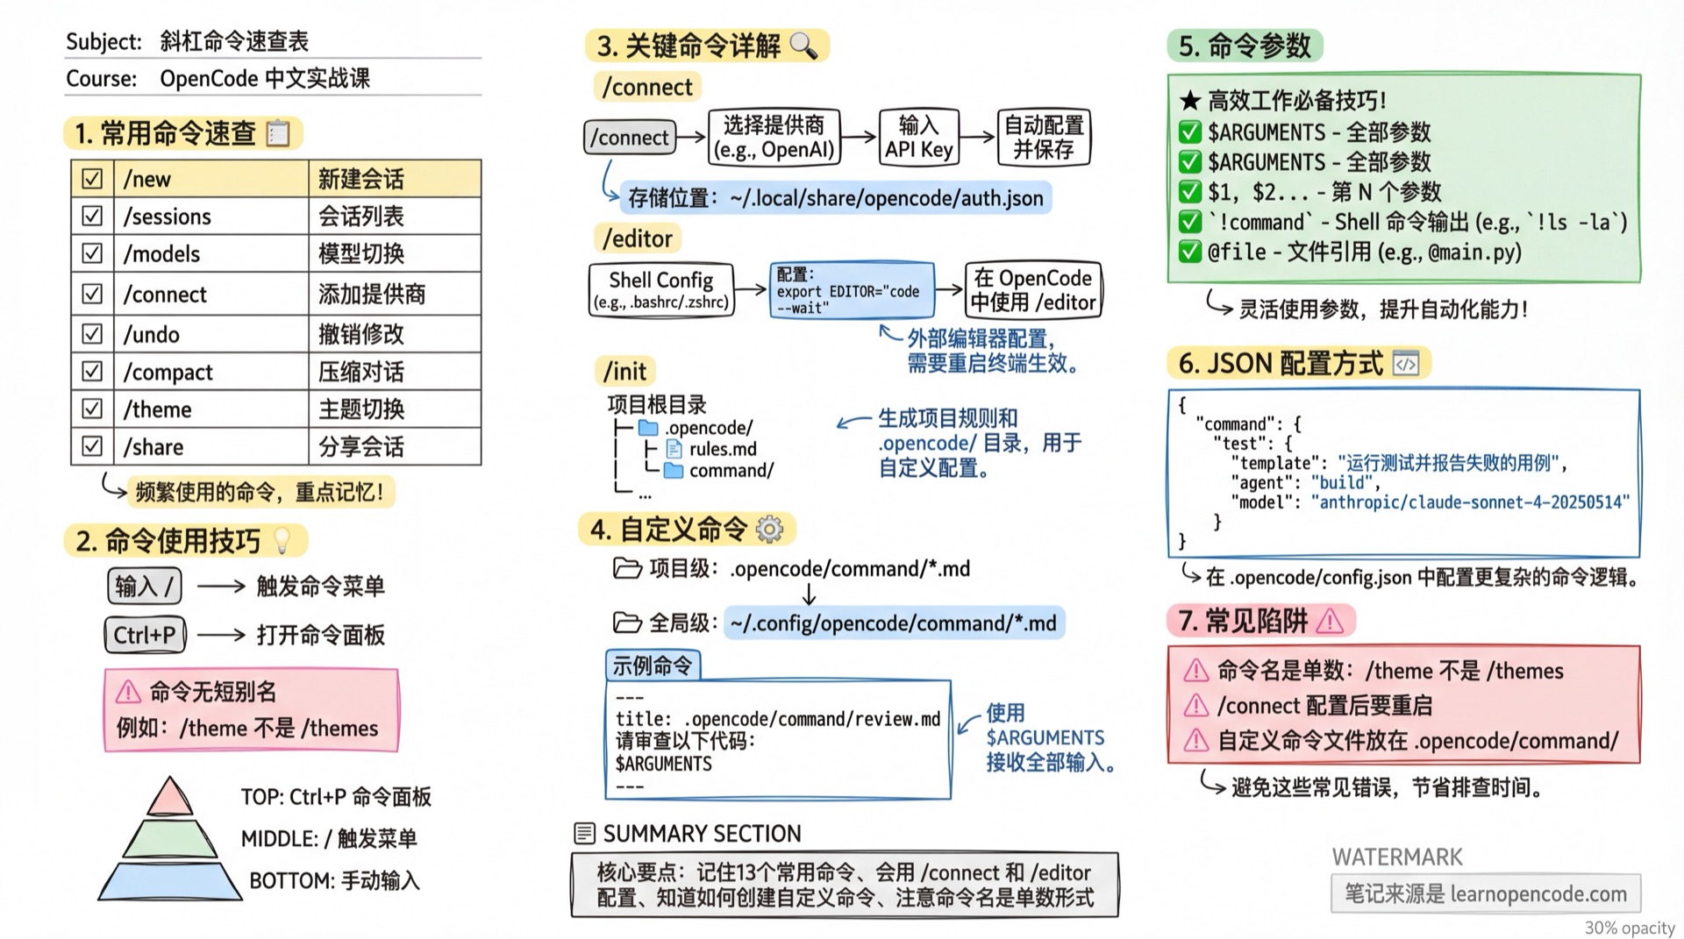Uncheck the /compact command checkbox
Viewport: 1684px width, 939px height.
[x=92, y=371]
